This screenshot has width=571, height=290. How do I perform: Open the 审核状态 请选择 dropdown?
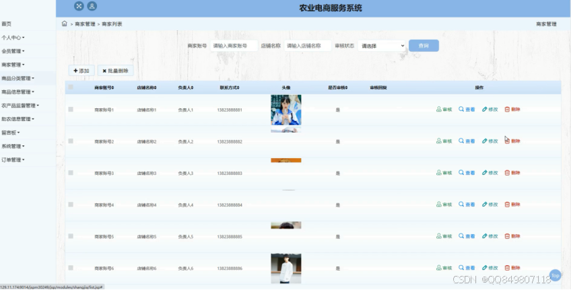(x=382, y=46)
